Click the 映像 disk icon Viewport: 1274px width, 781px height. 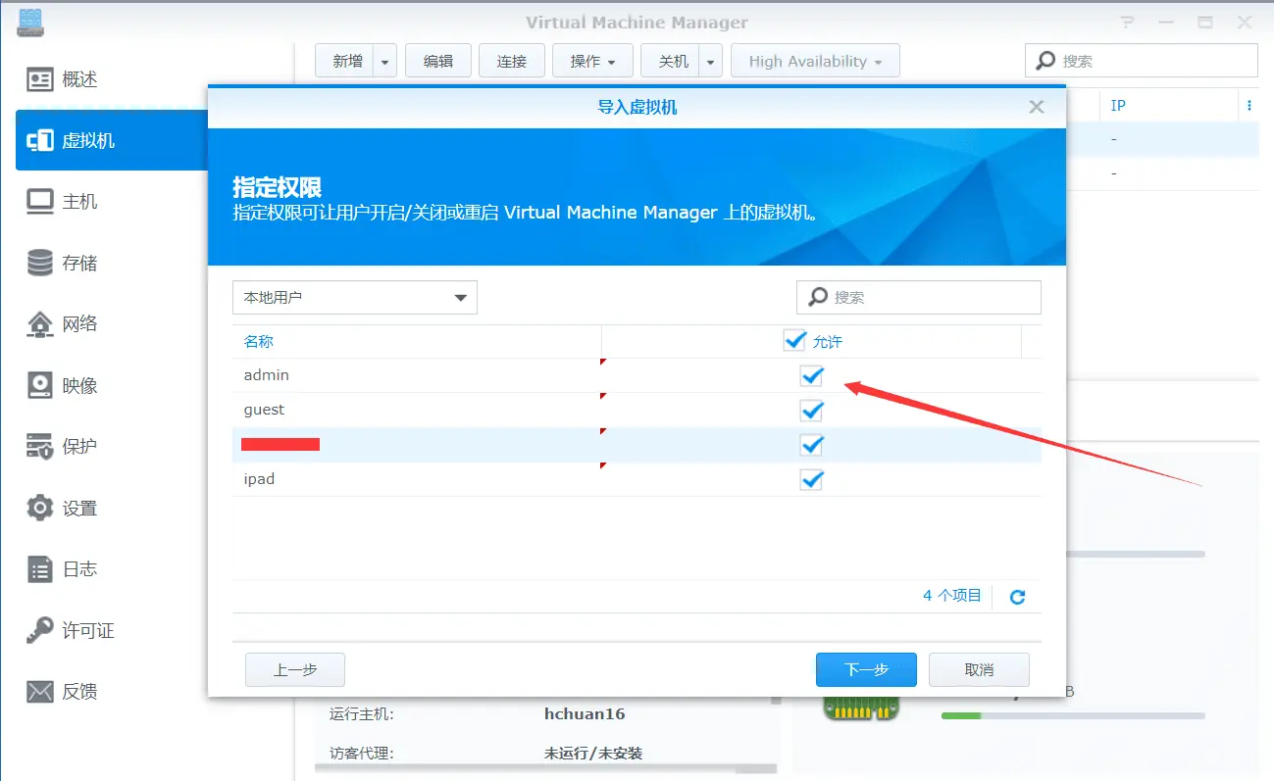tap(40, 385)
